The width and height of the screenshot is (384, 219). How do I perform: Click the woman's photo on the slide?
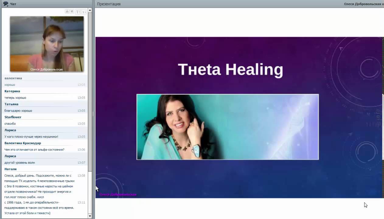coord(228,127)
